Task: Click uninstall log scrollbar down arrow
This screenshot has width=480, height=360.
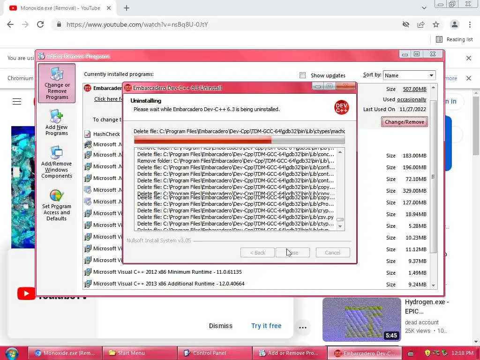Action: (340, 226)
